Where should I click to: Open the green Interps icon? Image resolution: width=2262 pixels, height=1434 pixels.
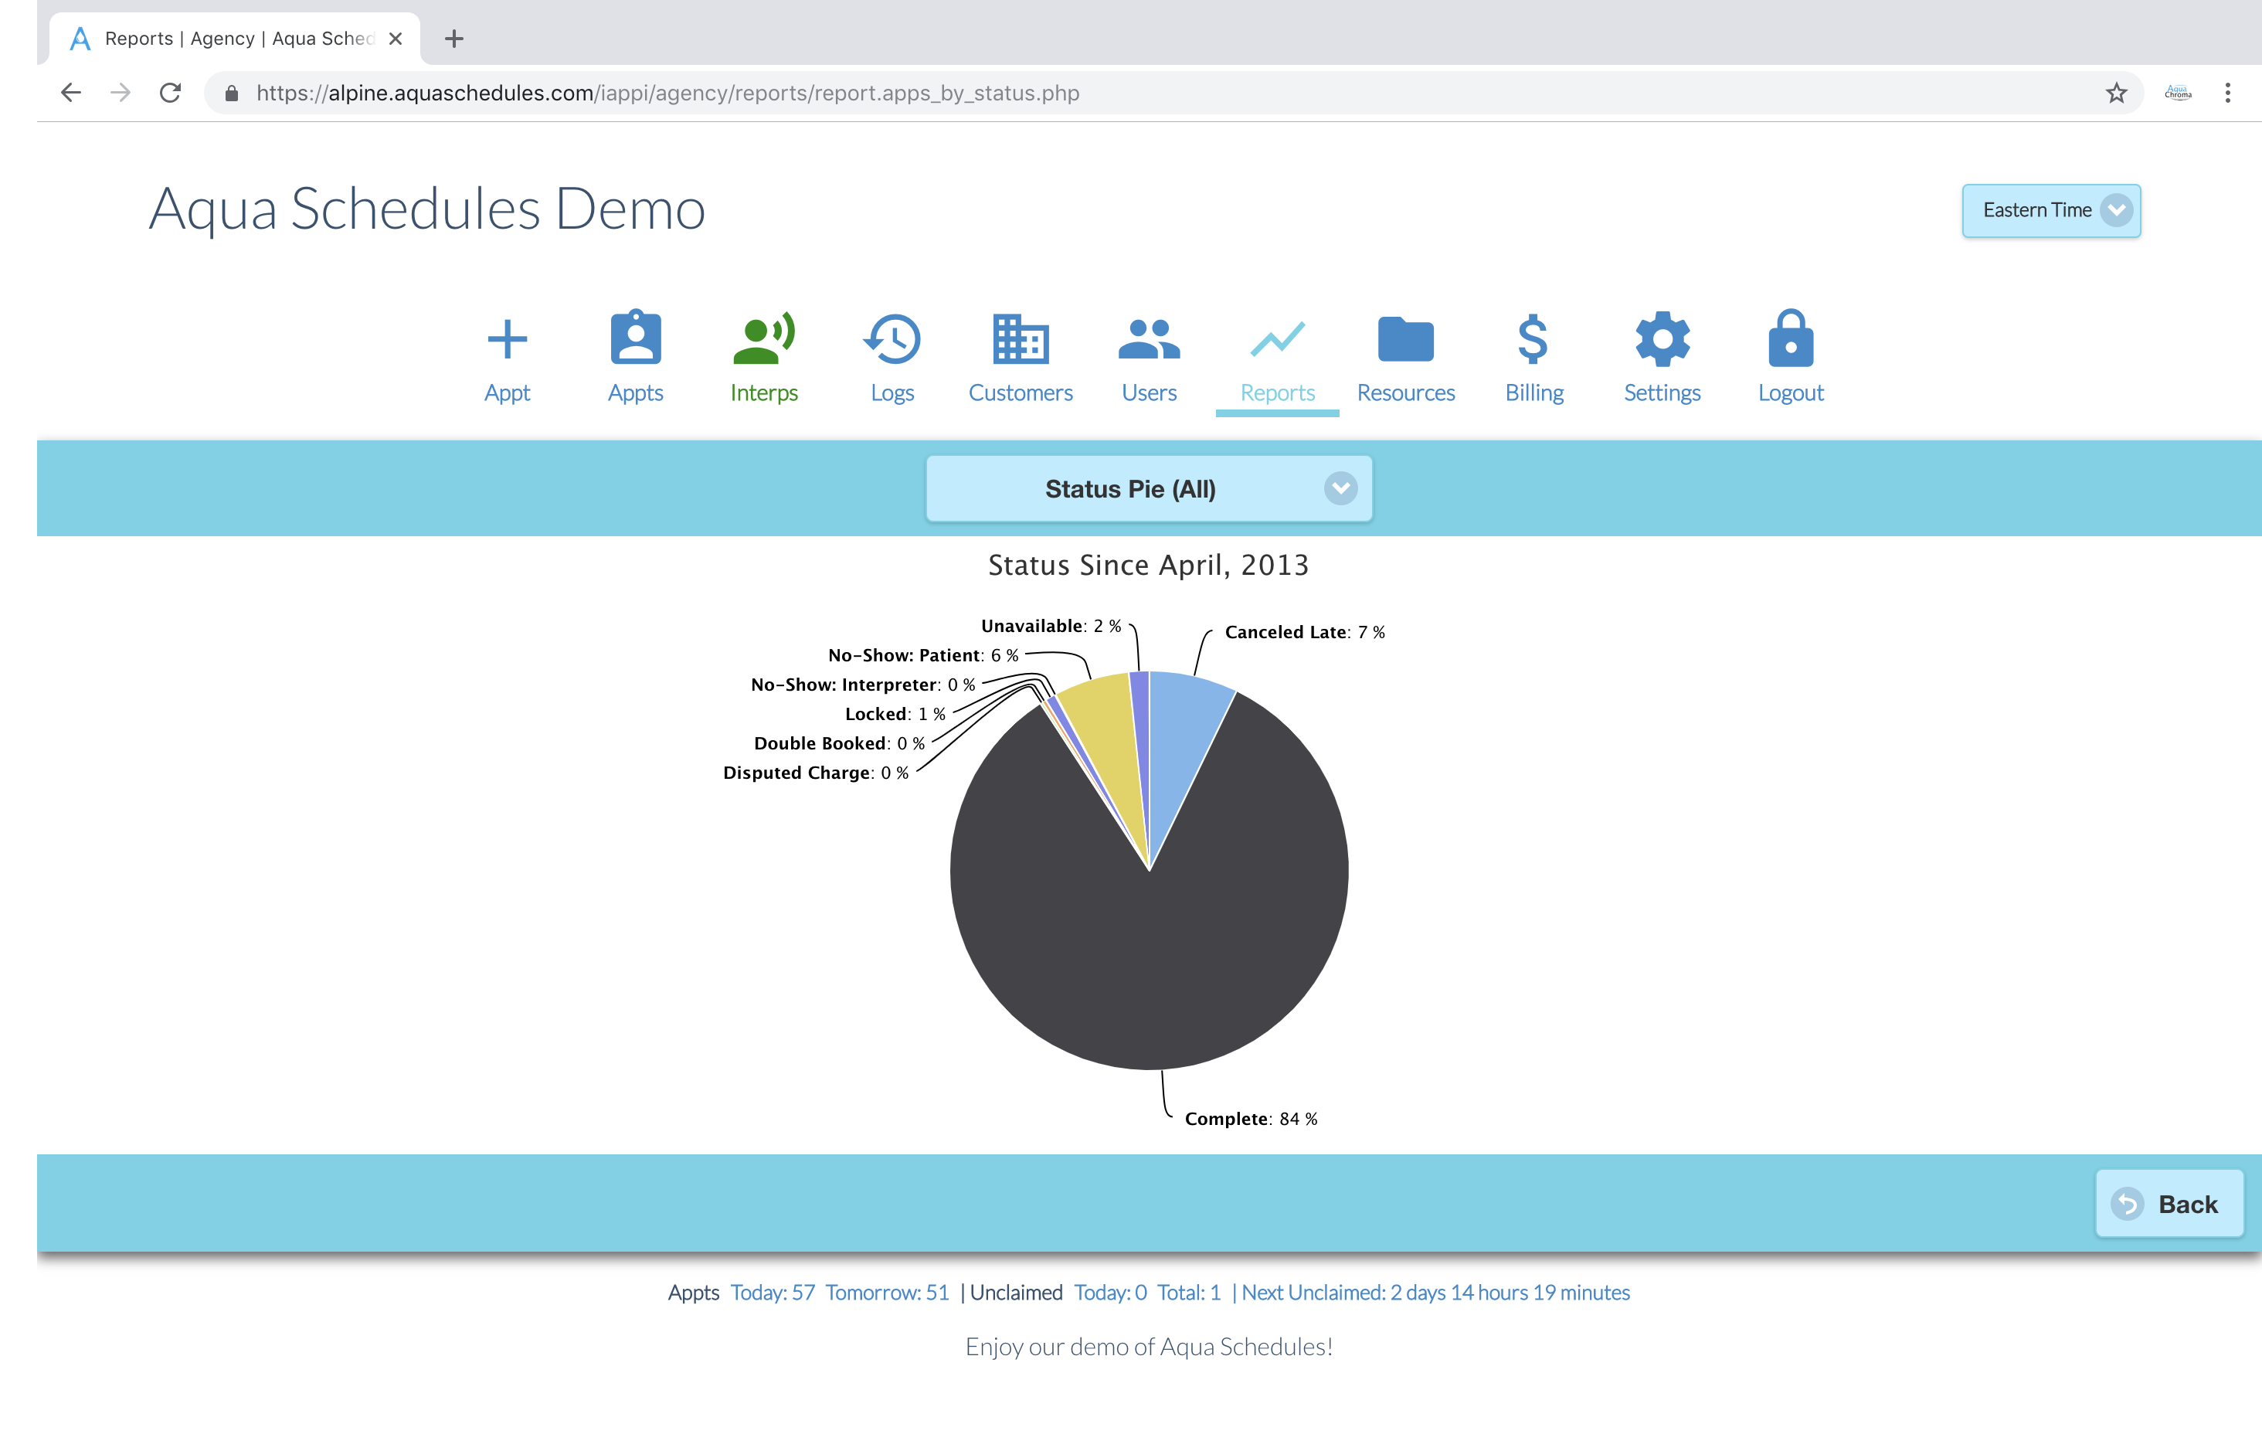pos(764,338)
